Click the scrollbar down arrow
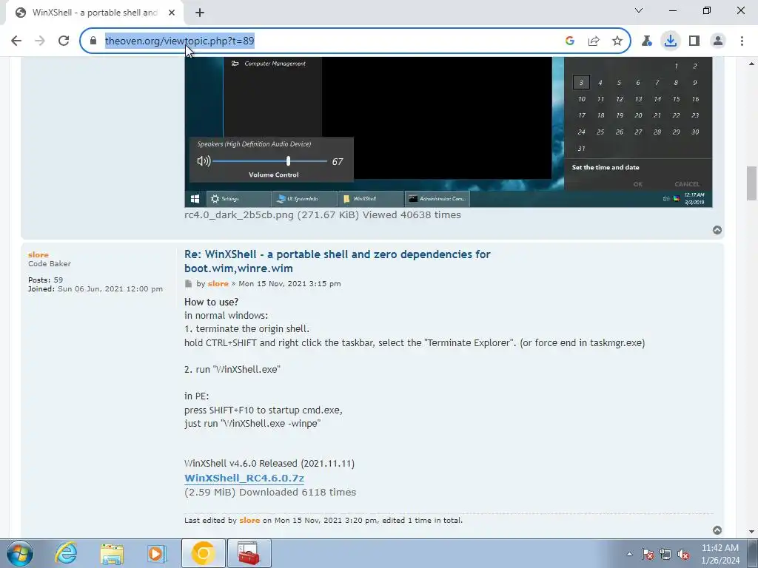The width and height of the screenshot is (758, 568). click(x=752, y=532)
